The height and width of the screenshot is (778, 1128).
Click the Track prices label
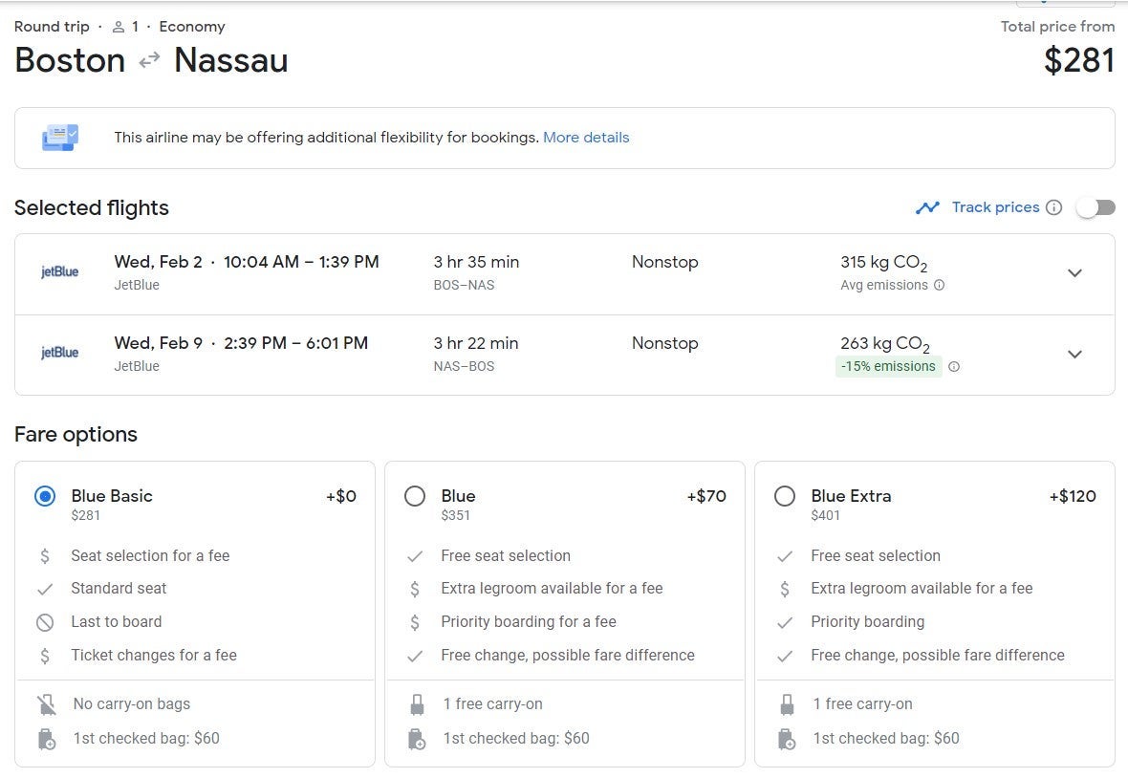point(995,207)
